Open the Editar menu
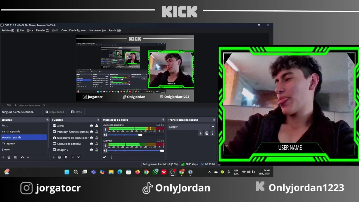The height and width of the screenshot is (202, 359). 21,30
